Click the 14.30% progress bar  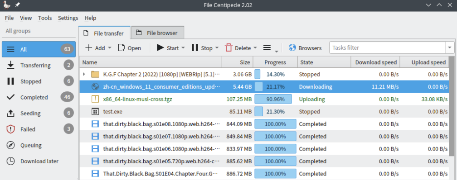[x=275, y=74]
